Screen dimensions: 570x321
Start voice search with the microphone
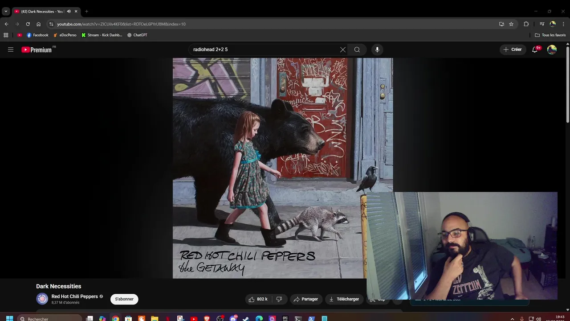click(377, 49)
